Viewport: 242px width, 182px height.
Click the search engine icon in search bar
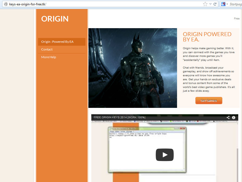pyautogui.click(x=223, y=4)
